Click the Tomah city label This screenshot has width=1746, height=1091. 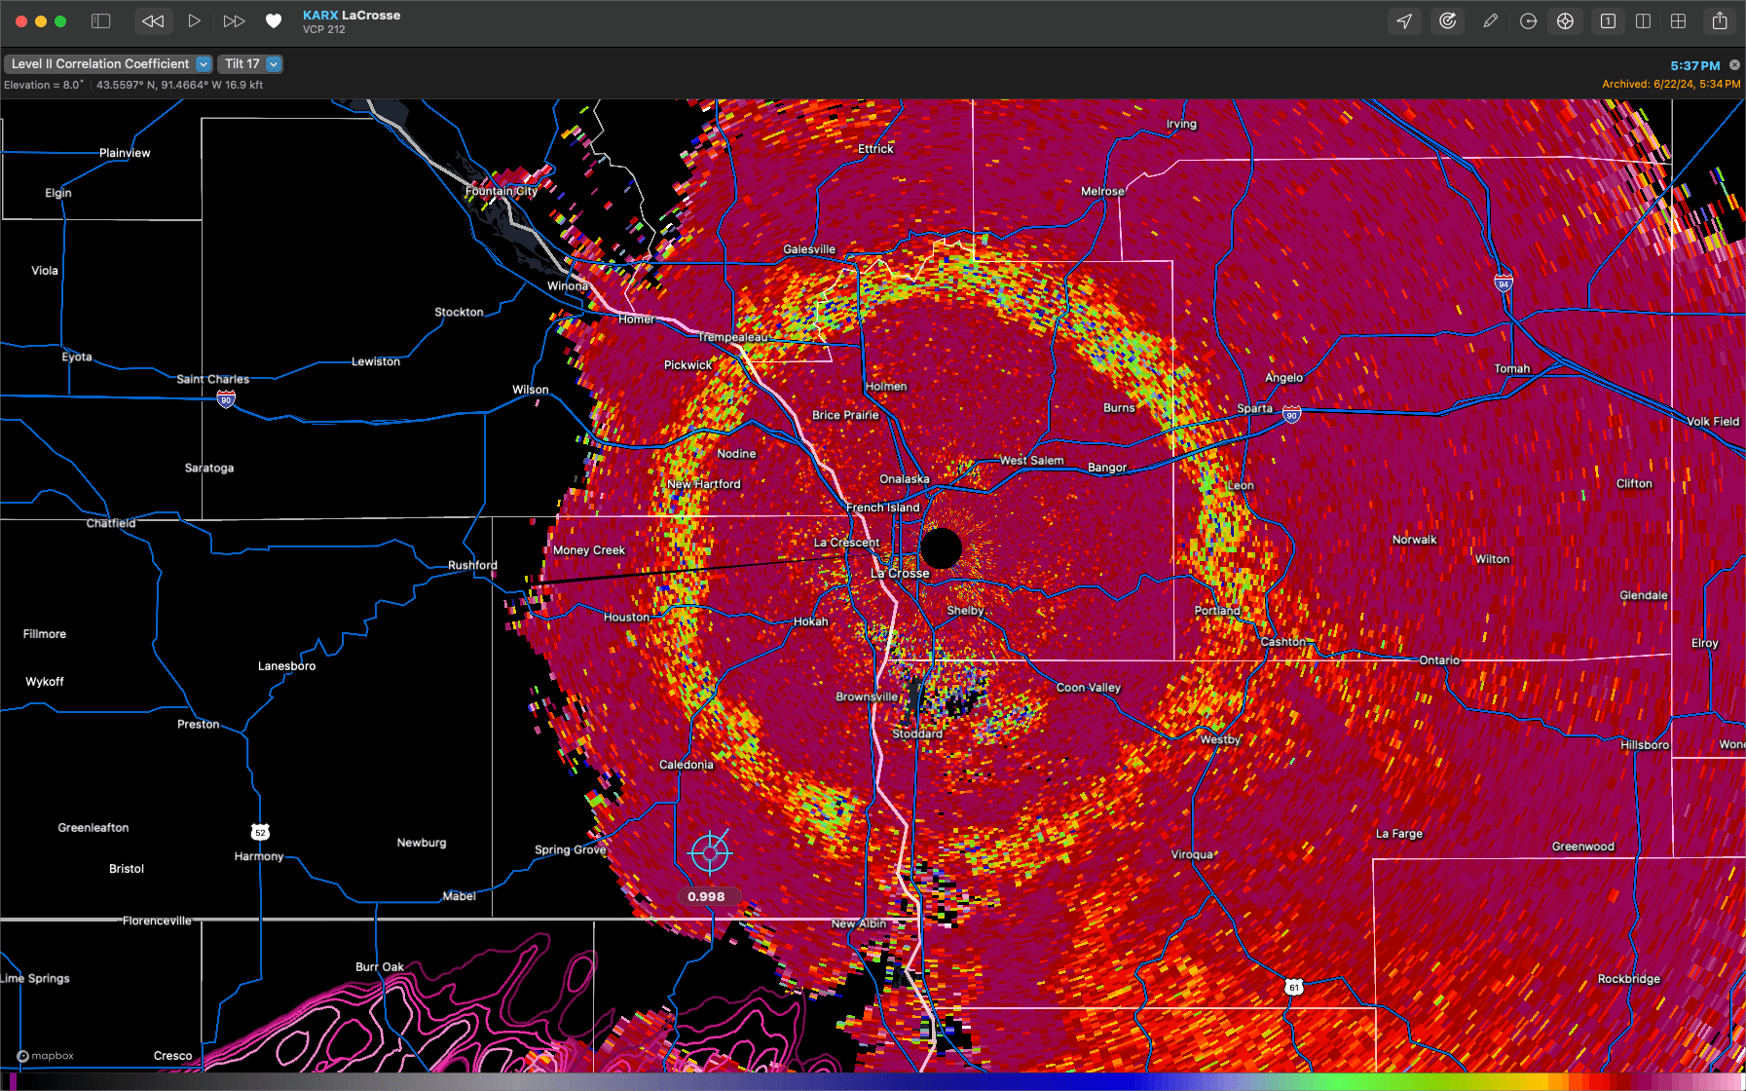tap(1512, 368)
